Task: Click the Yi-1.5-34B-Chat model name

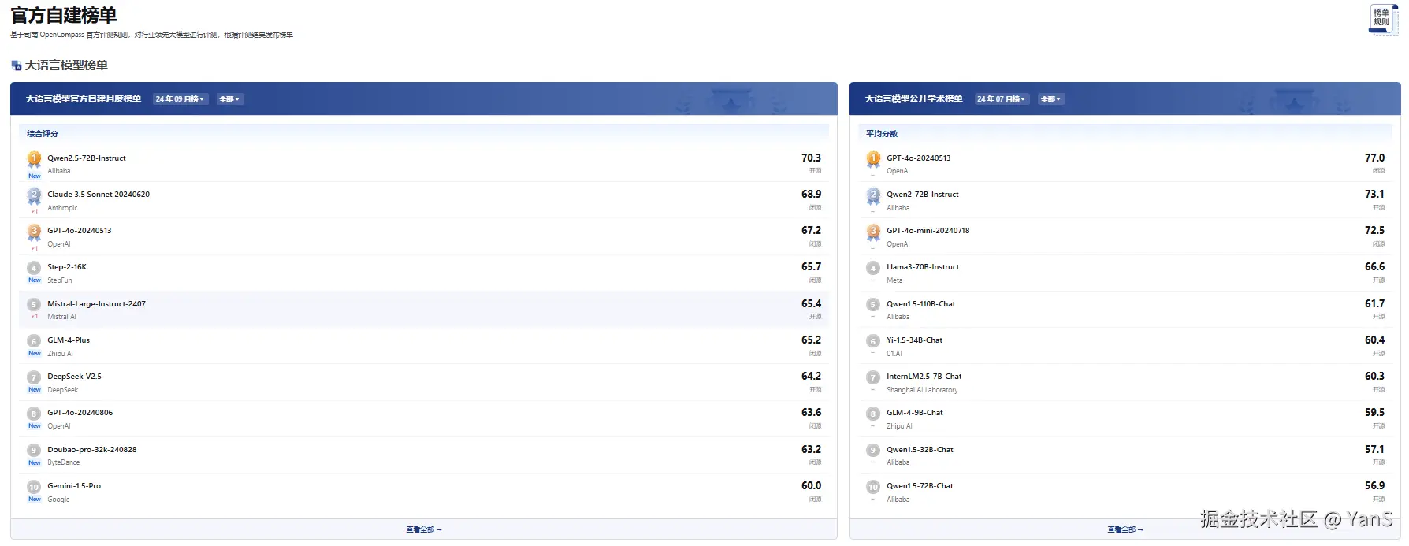Action: tap(914, 340)
